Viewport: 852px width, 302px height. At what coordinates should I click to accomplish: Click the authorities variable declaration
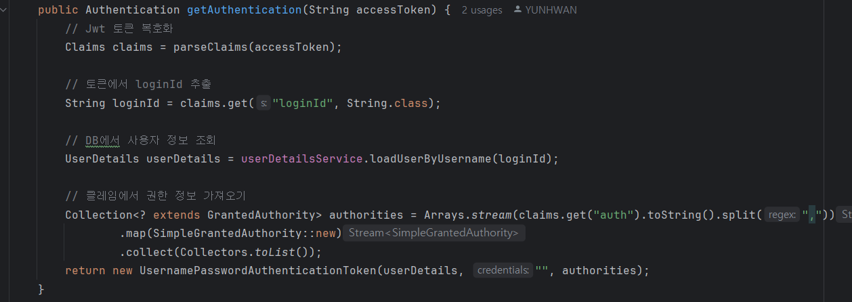click(x=366, y=215)
